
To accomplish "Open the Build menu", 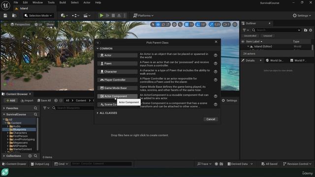I will click(63, 2).
